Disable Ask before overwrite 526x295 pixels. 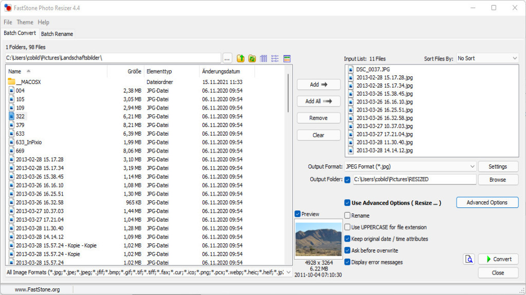[x=348, y=250]
